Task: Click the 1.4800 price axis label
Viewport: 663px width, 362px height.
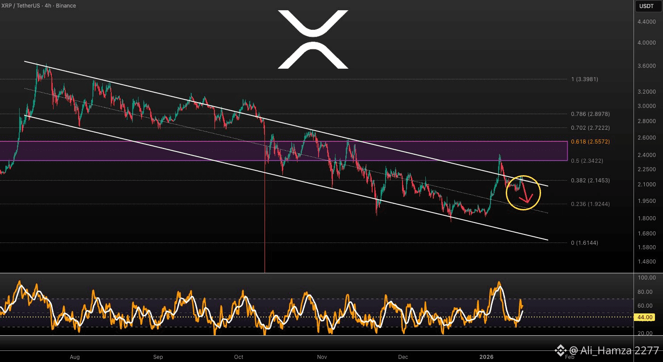Action: coord(646,262)
